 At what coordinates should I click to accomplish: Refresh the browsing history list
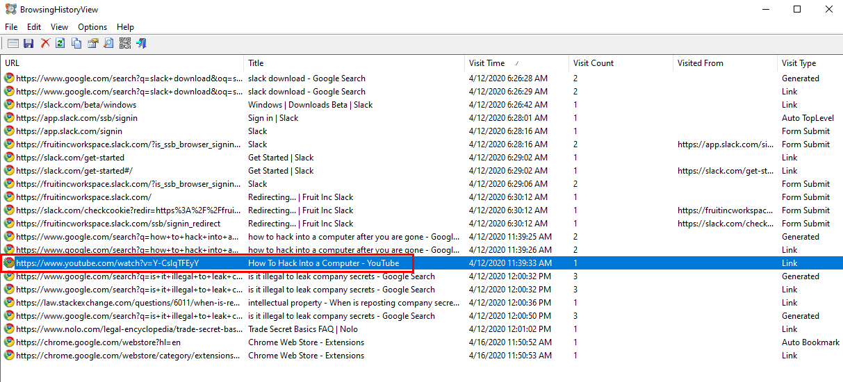pos(60,44)
